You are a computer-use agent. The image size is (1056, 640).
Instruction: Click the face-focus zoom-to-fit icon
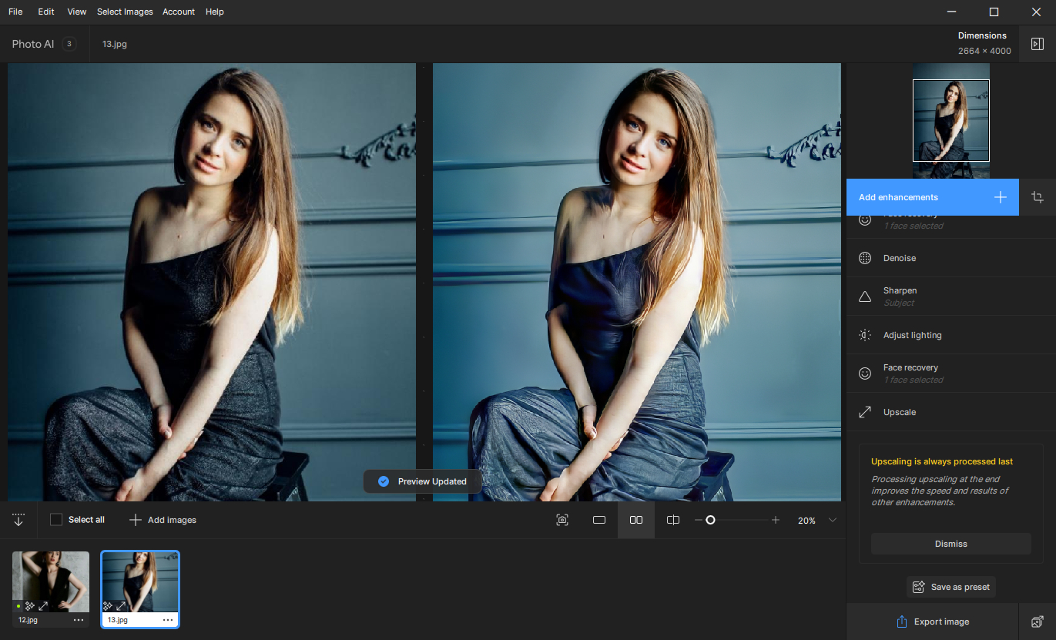(x=562, y=520)
